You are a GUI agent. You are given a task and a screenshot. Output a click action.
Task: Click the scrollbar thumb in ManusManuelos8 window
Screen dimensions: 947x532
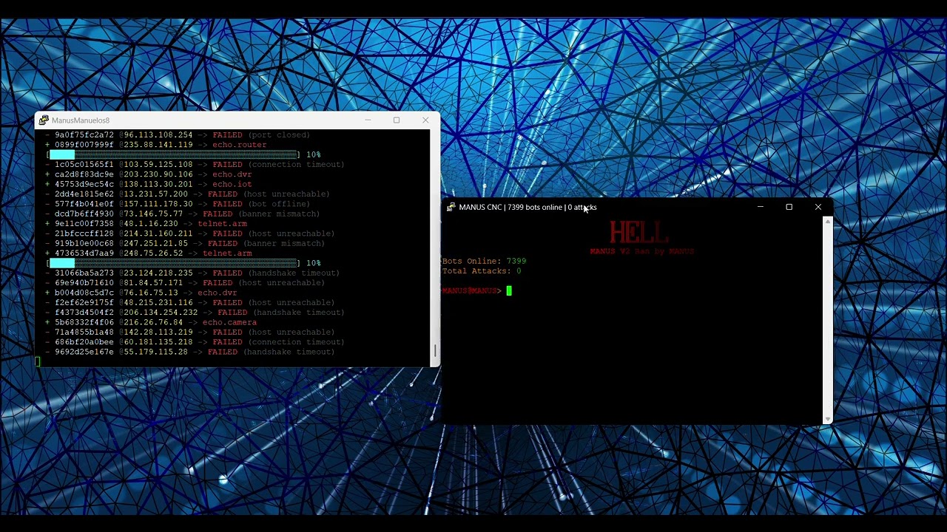pos(435,352)
